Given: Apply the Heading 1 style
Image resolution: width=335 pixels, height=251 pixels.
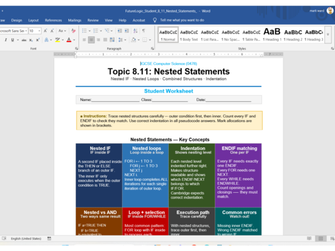Looking at the screenshot, I should 272,35.
